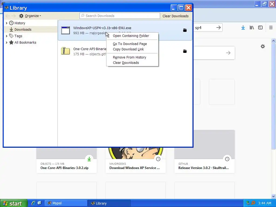
Task: Click green download badge on One-Core-API card
Action: (89, 159)
